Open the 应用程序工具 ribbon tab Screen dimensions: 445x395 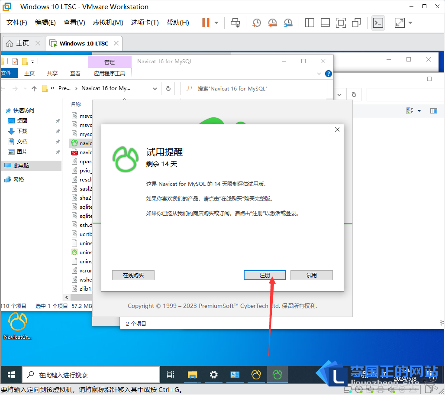click(110, 73)
